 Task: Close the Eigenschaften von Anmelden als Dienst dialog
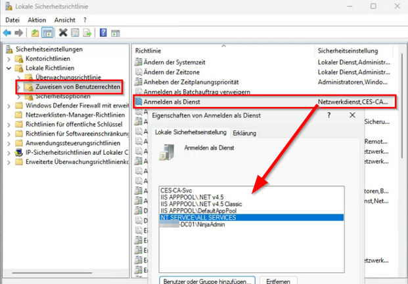coord(352,115)
